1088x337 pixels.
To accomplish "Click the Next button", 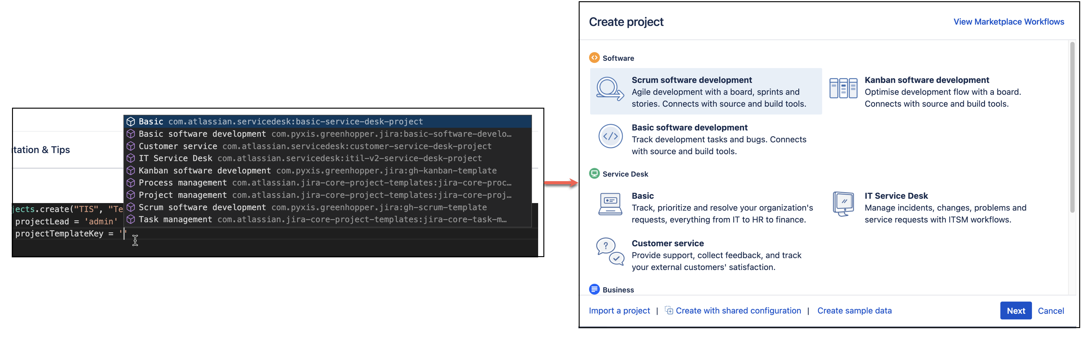I will coord(1015,311).
